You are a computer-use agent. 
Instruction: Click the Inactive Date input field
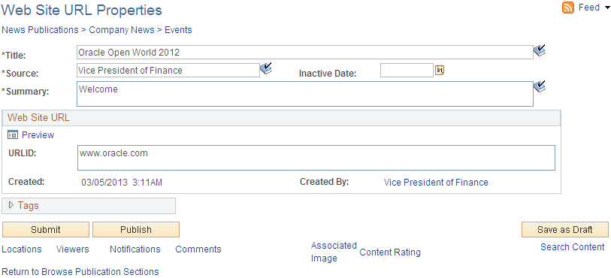[407, 71]
